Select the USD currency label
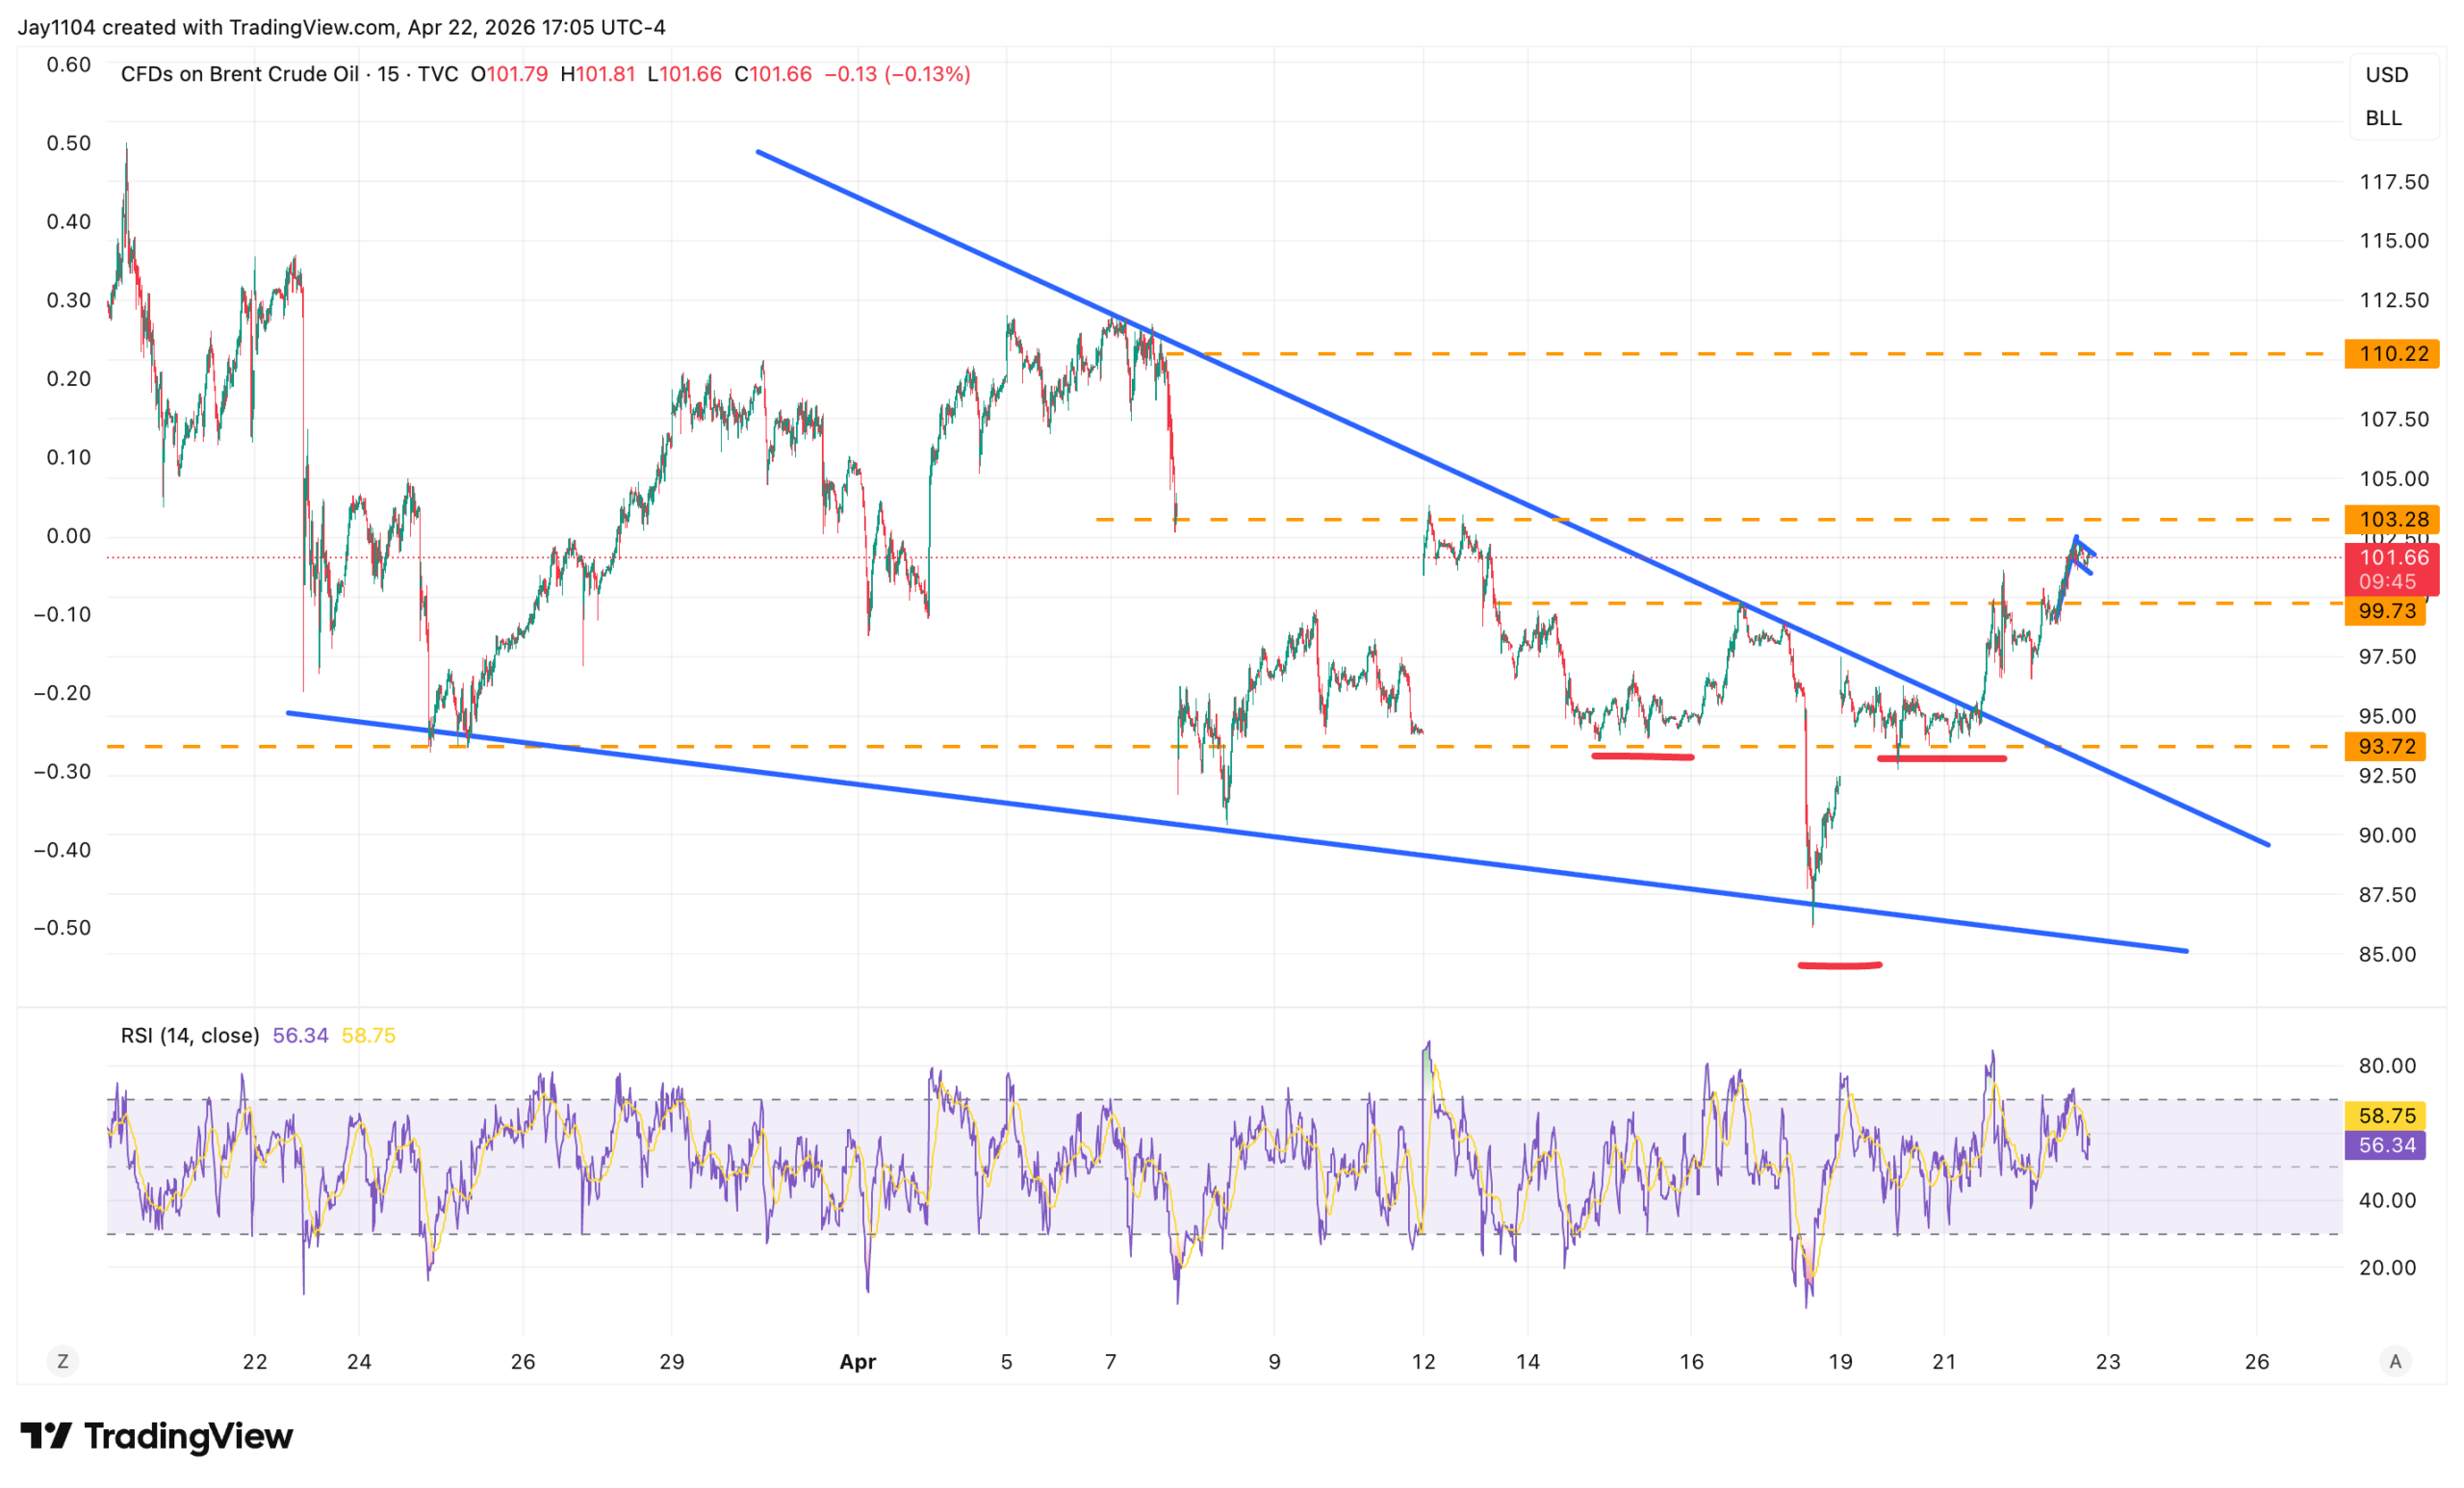2464x1488 pixels. coord(2386,75)
